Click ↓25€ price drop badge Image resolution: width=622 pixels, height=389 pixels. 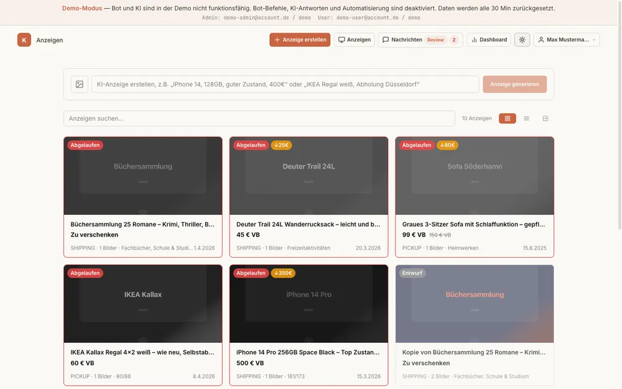pos(281,145)
